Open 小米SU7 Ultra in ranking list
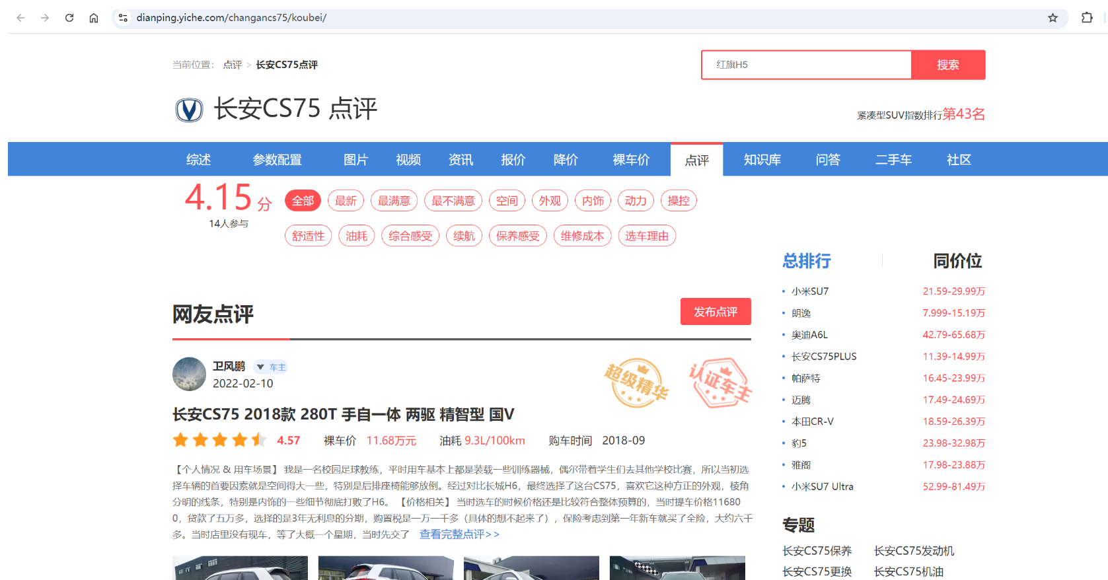 [823, 487]
